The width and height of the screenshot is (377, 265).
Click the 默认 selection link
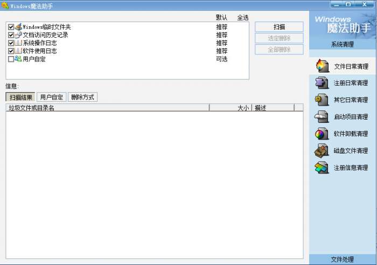click(221, 18)
